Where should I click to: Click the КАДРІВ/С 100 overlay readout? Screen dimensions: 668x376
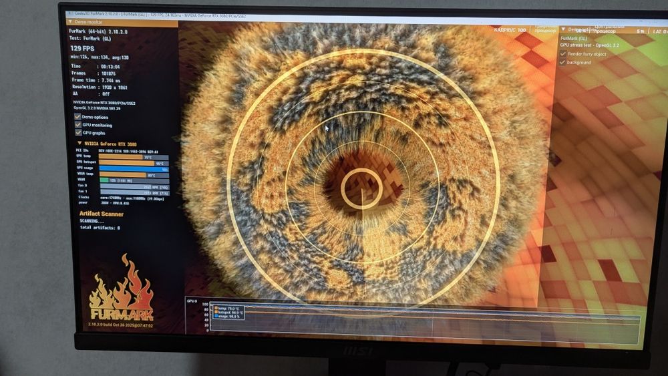coord(510,30)
